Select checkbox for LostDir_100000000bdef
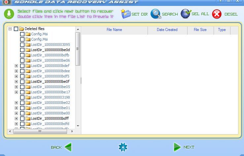The height and width of the screenshot is (156, 244). 22,66
